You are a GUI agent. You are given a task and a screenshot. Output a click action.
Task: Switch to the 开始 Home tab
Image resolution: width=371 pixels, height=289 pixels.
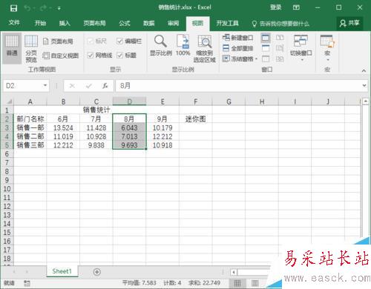coord(40,23)
